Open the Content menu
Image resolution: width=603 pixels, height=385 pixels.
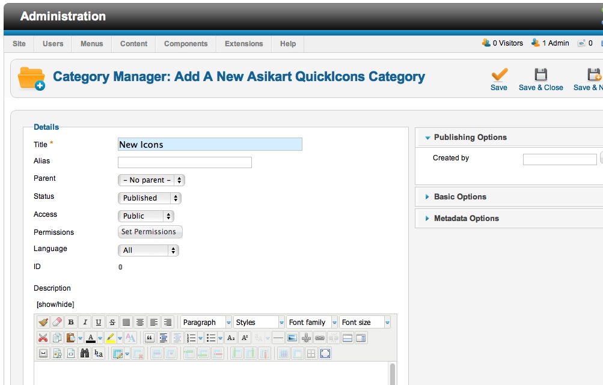(x=134, y=44)
